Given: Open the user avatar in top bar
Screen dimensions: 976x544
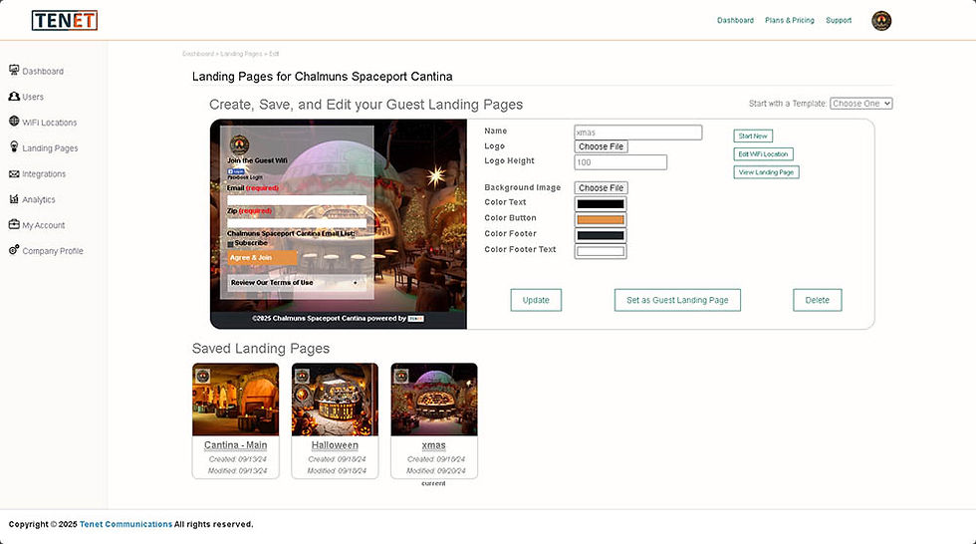Looking at the screenshot, I should point(880,21).
